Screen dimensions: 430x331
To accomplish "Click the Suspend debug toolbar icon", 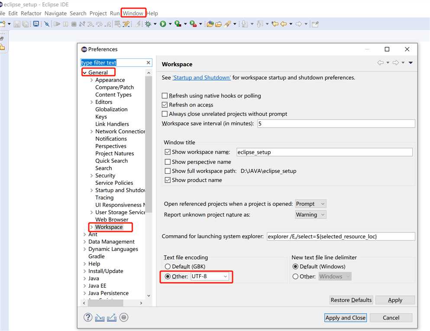I will tap(65, 24).
